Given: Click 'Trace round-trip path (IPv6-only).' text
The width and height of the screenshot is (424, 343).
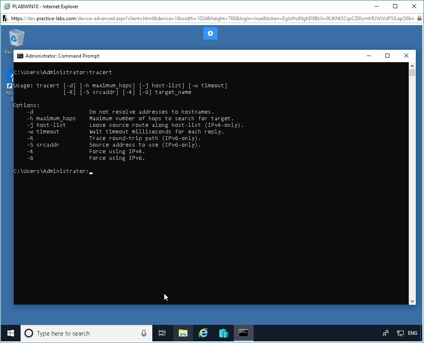Looking at the screenshot, I should [x=145, y=138].
